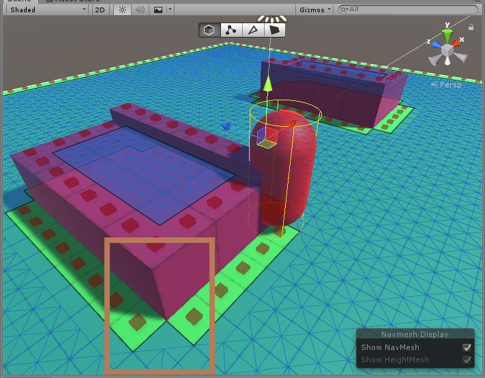
Task: Click the gray cone on gizmo's right
Action: pyautogui.click(x=460, y=57)
